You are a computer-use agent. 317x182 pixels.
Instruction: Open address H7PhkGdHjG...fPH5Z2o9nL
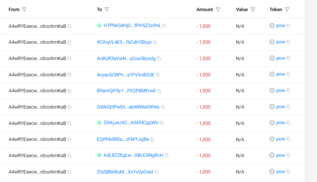pos(132,26)
